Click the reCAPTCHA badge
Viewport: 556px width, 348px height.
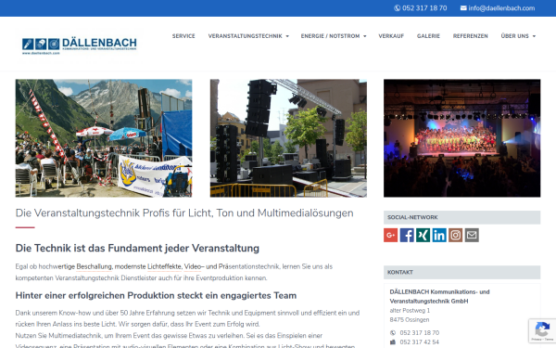542,330
